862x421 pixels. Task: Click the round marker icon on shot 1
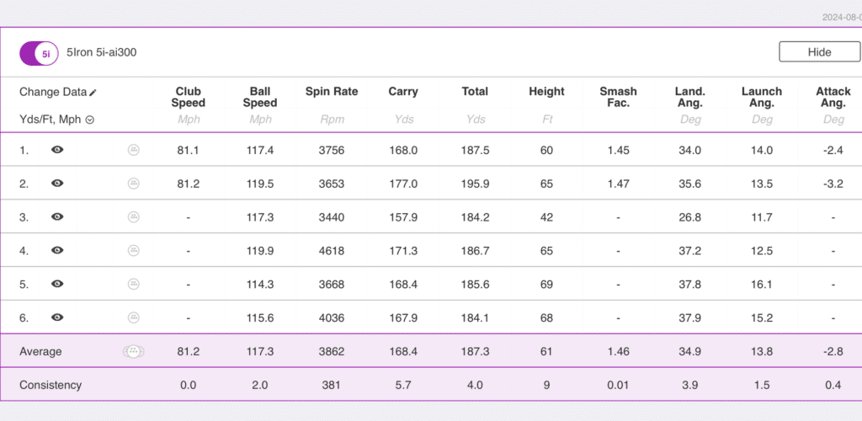pos(133,150)
